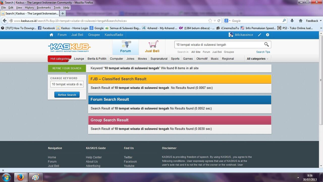323x182 pixels.
Task: Close the bottom bar with the x
Action: click(3, 170)
